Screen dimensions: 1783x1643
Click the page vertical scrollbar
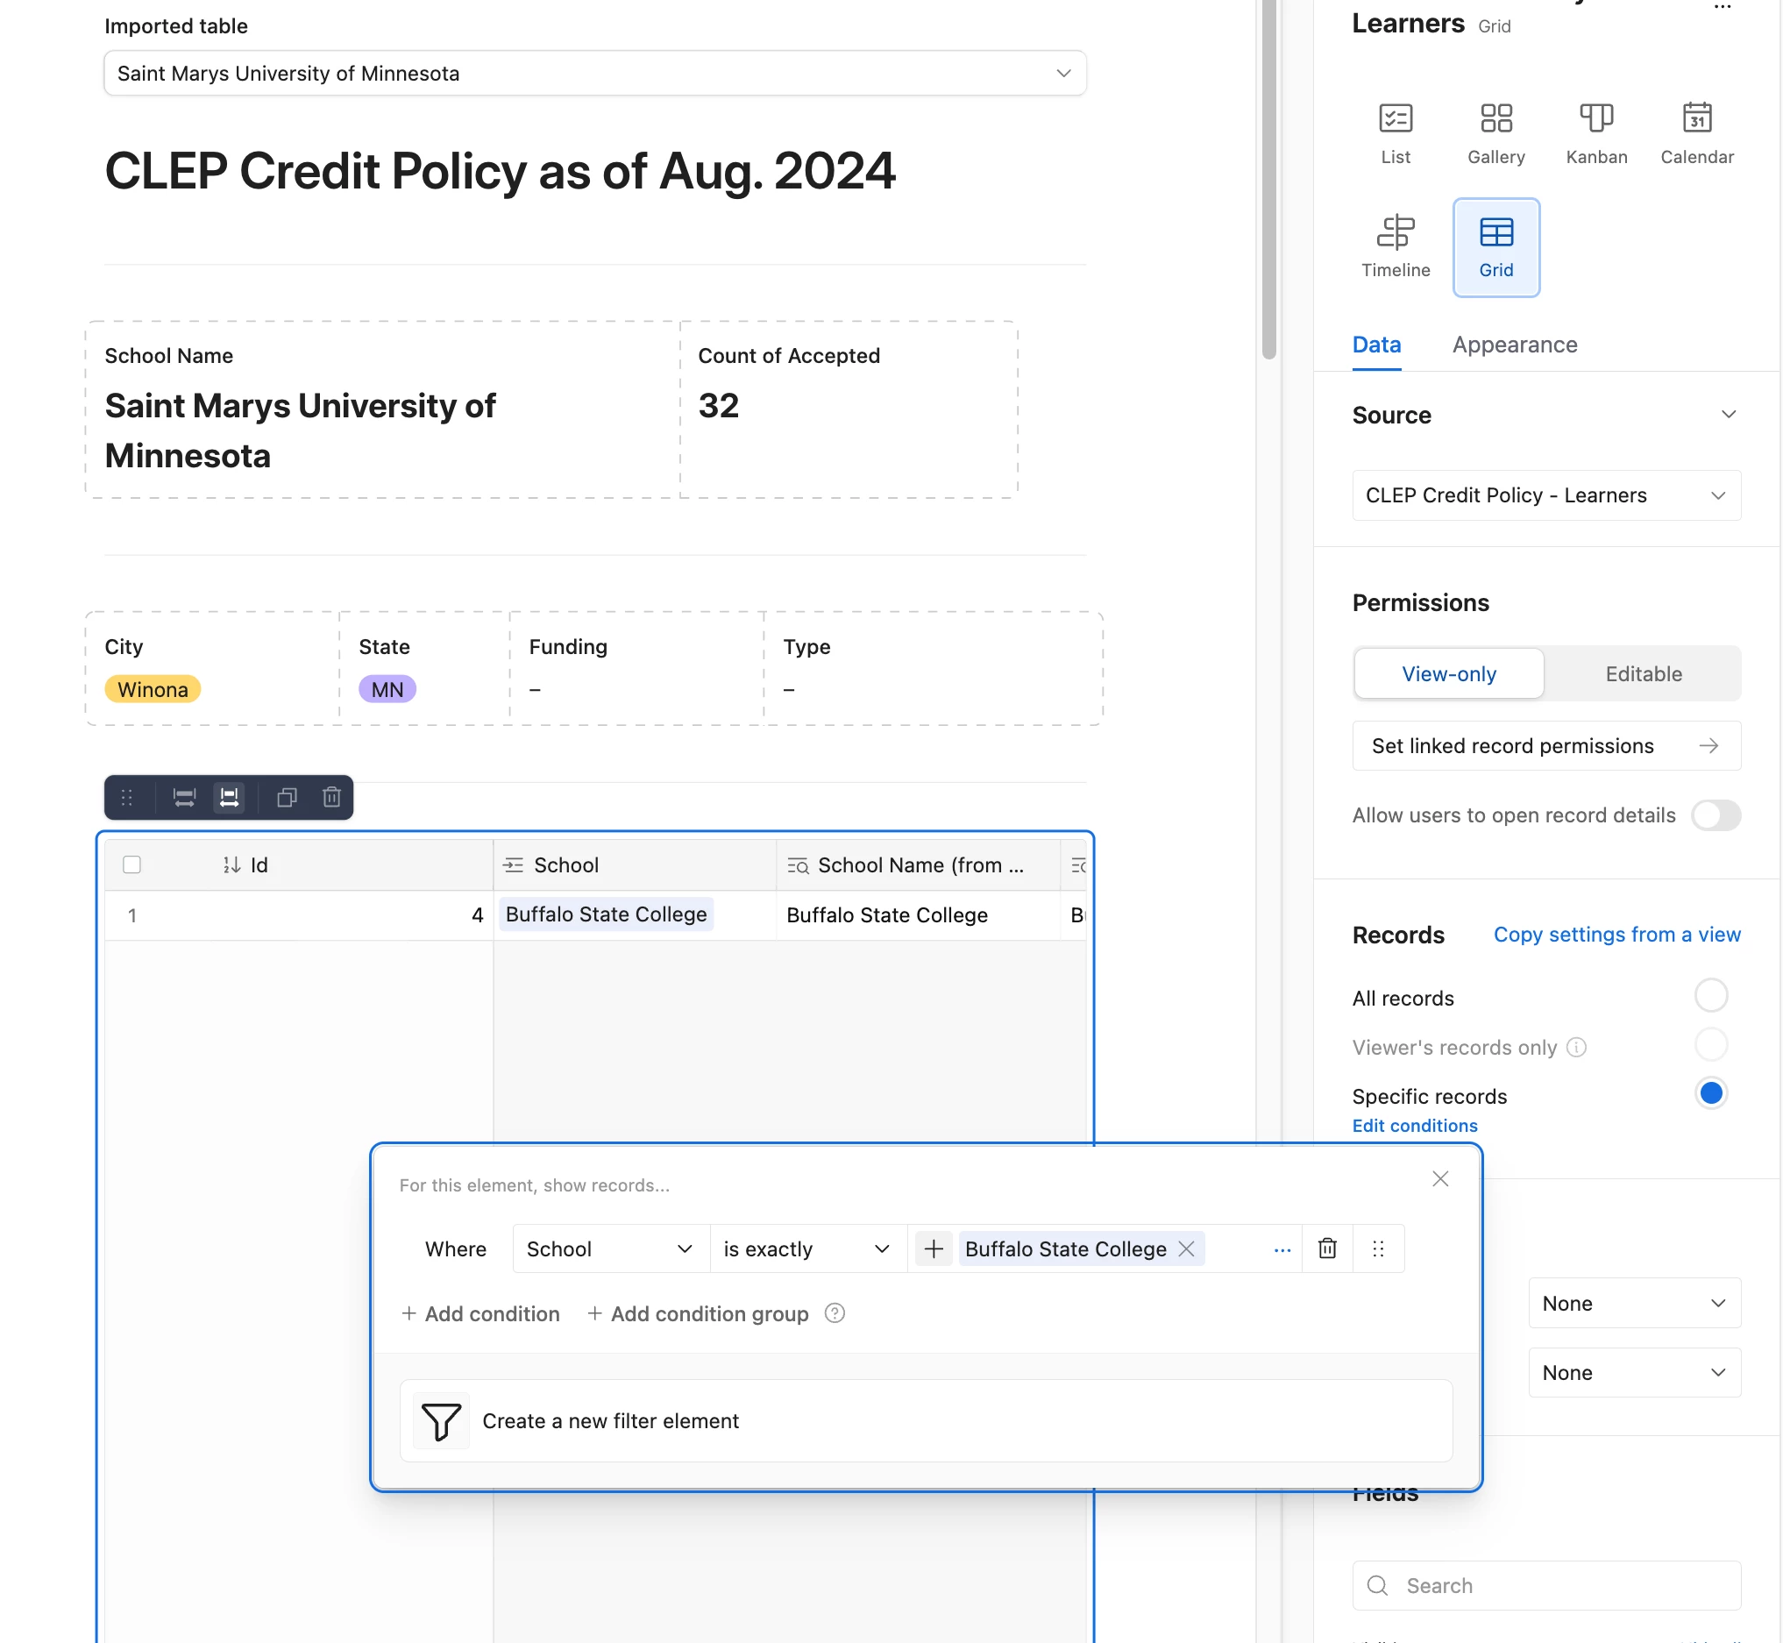[1268, 178]
